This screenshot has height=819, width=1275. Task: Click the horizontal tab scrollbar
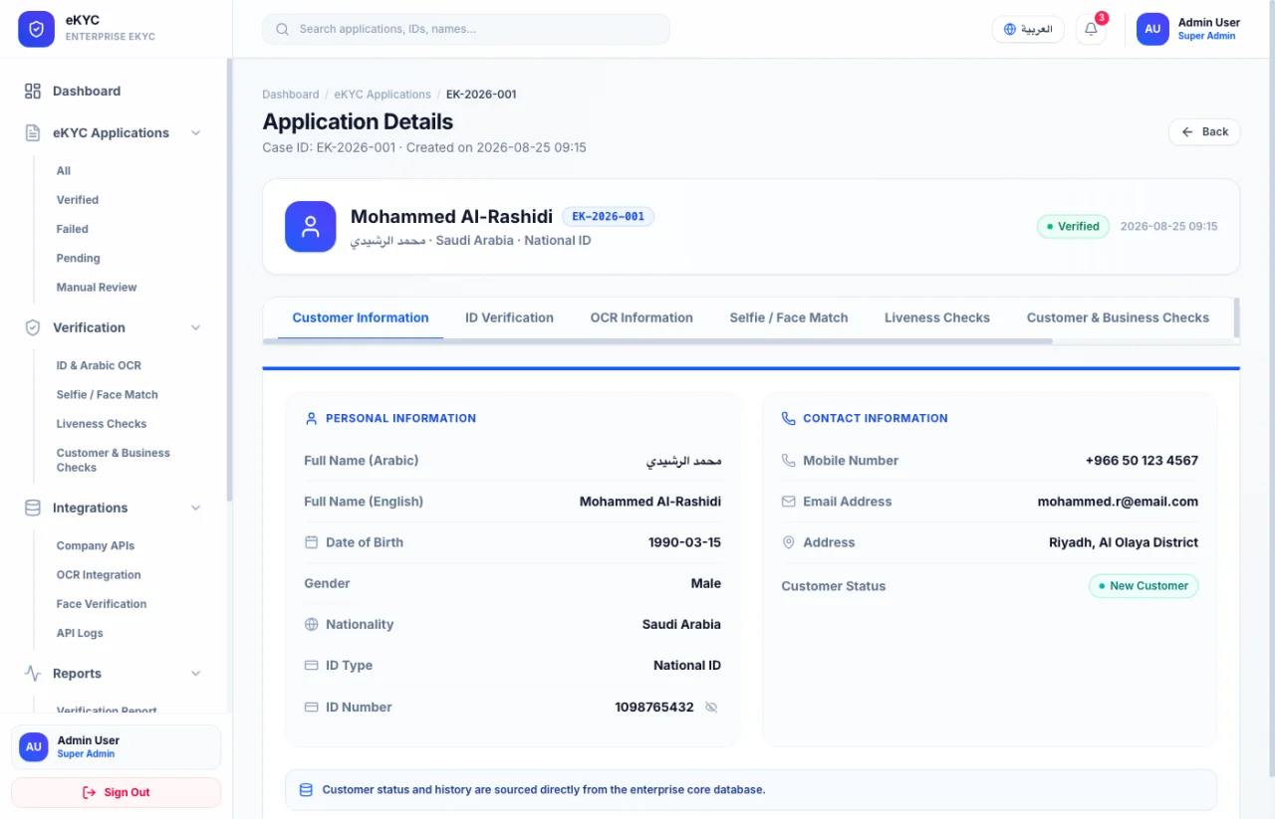pyautogui.click(x=657, y=341)
